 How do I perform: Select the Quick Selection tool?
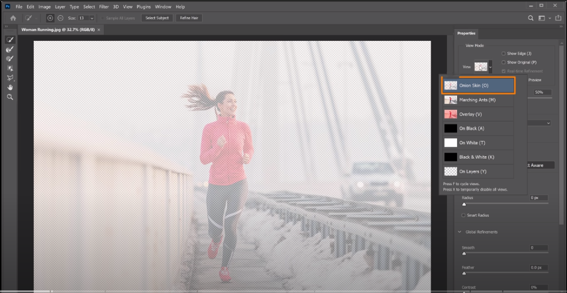pyautogui.click(x=10, y=40)
